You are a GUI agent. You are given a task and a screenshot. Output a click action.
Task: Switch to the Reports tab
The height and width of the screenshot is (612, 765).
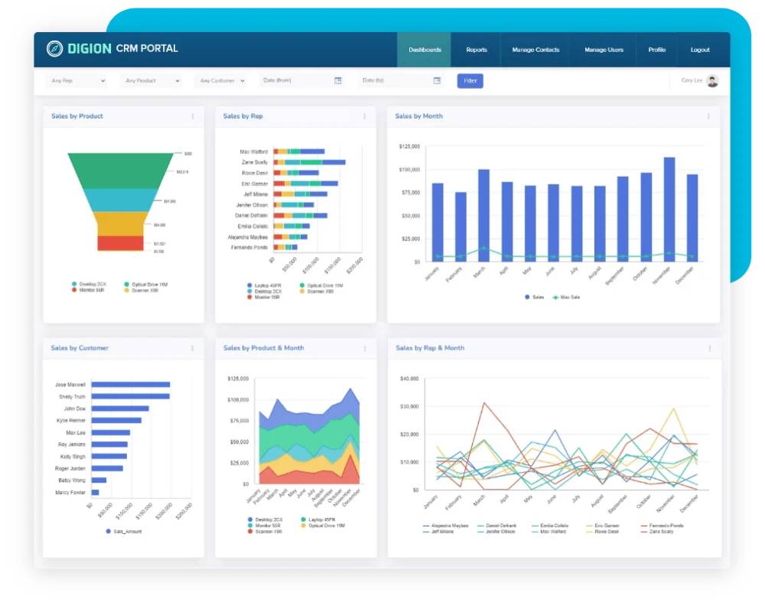tap(477, 50)
